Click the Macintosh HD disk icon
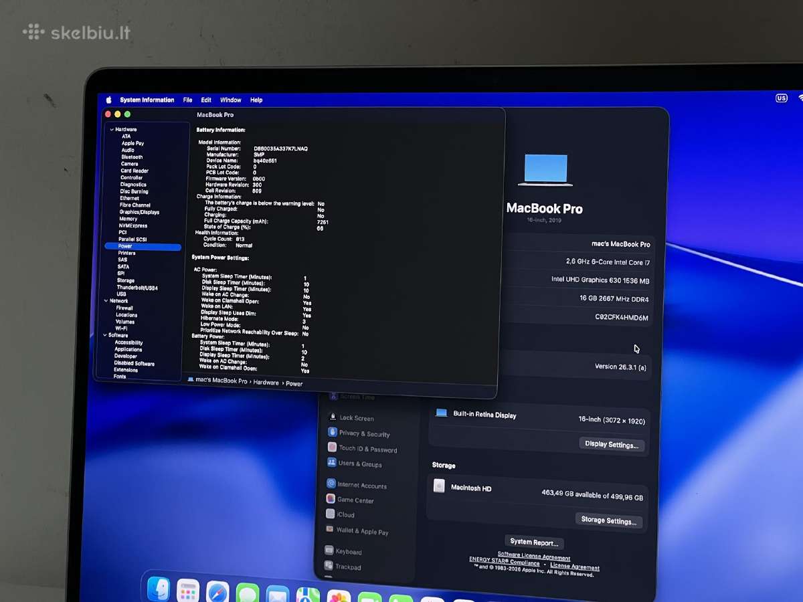 (x=439, y=486)
